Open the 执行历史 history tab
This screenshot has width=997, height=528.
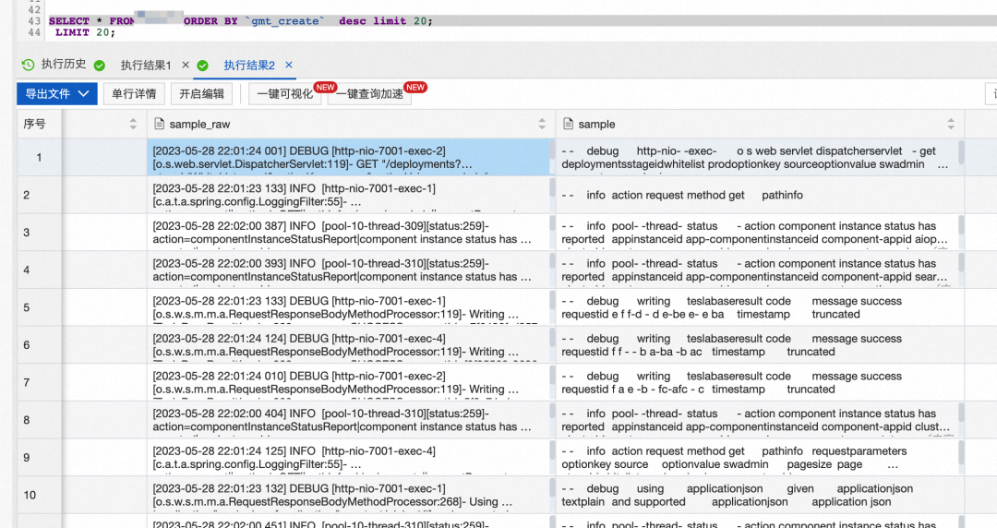coord(64,65)
